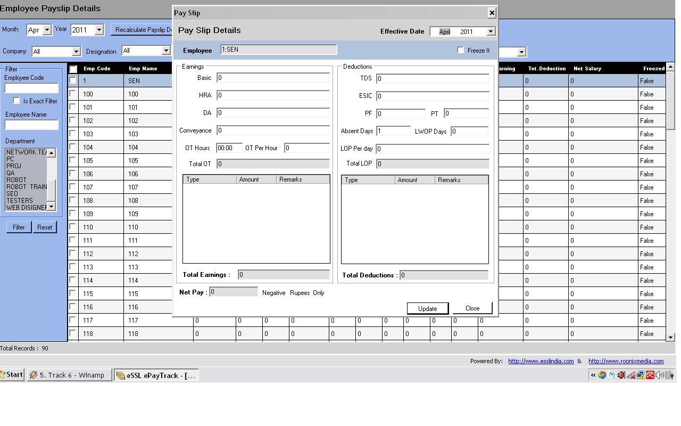Select SEO in the Department list
This screenshot has height=426, width=681.
(12, 194)
